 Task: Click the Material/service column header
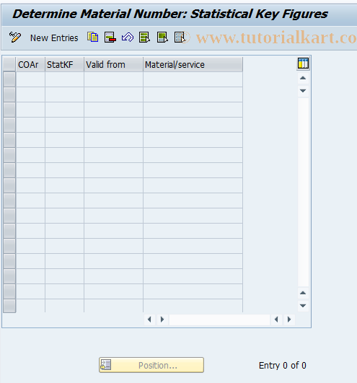click(x=193, y=65)
